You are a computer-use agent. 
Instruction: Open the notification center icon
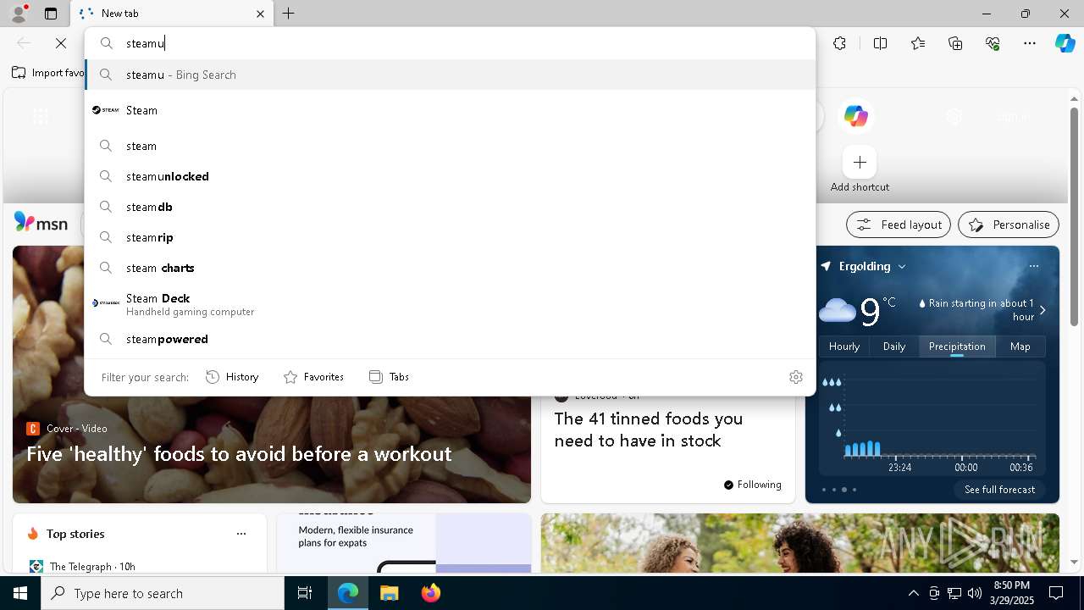[x=1056, y=593]
